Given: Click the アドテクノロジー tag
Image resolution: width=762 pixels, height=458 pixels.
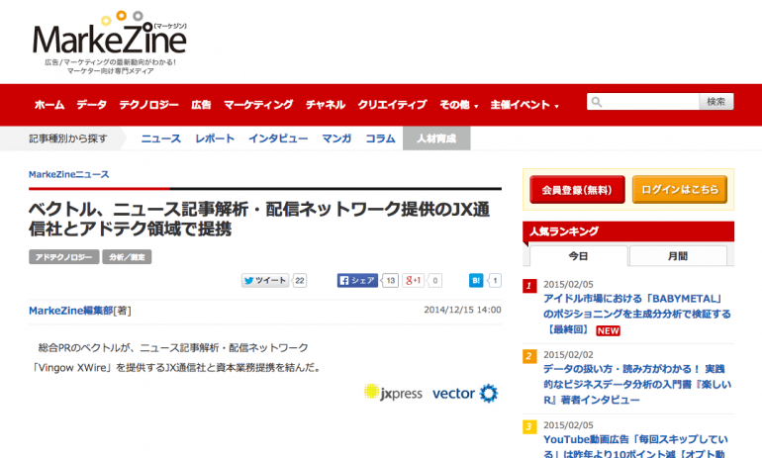Looking at the screenshot, I should [64, 257].
